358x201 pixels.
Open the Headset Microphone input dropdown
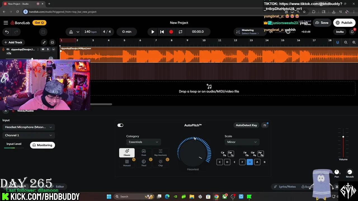(x=29, y=127)
